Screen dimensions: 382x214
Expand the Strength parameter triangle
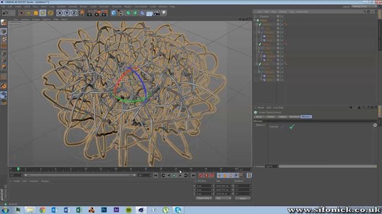pyautogui.click(x=255, y=166)
